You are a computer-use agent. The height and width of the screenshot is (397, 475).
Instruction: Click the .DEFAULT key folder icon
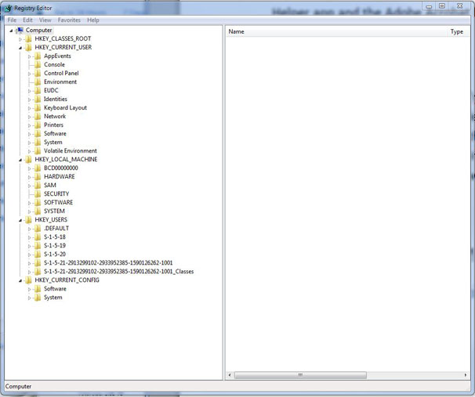coord(38,228)
